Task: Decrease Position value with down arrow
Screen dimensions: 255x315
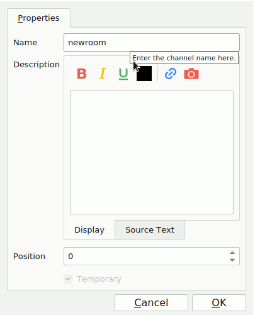Action: pos(232,260)
